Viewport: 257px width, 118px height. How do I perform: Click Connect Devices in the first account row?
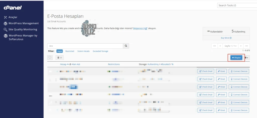[239, 71]
